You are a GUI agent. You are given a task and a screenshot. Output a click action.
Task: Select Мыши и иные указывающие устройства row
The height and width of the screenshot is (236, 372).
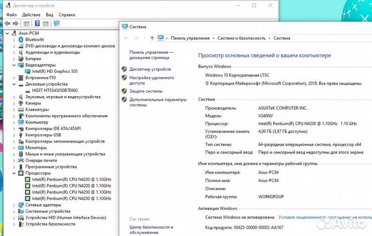[65, 154]
